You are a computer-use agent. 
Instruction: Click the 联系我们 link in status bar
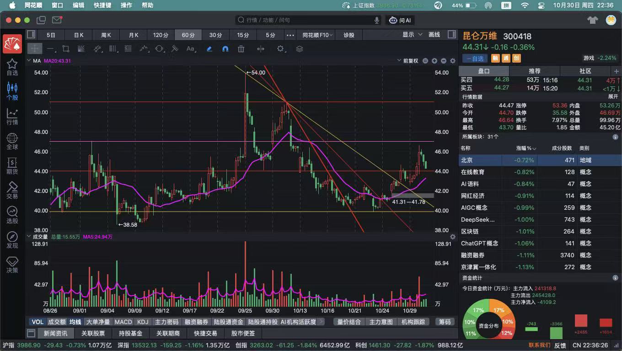point(539,345)
